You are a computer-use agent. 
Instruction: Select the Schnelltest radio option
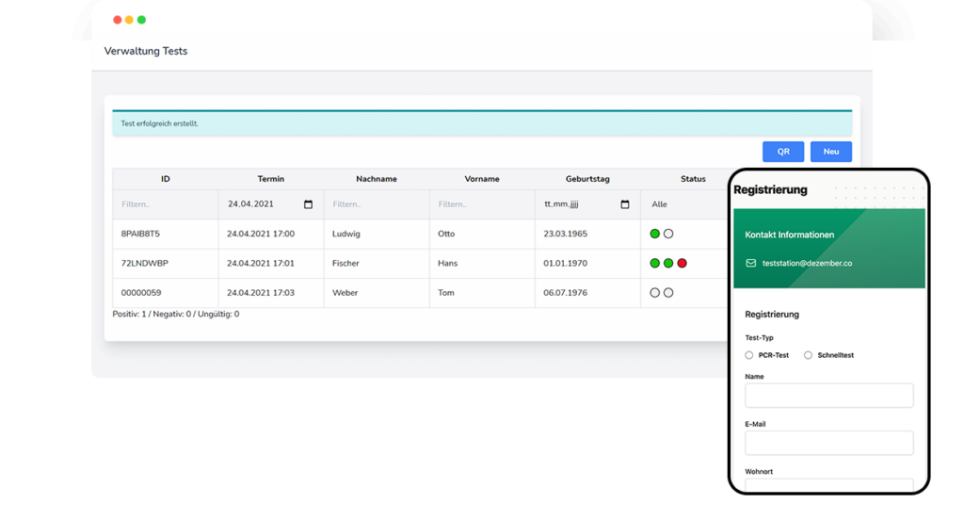(808, 355)
